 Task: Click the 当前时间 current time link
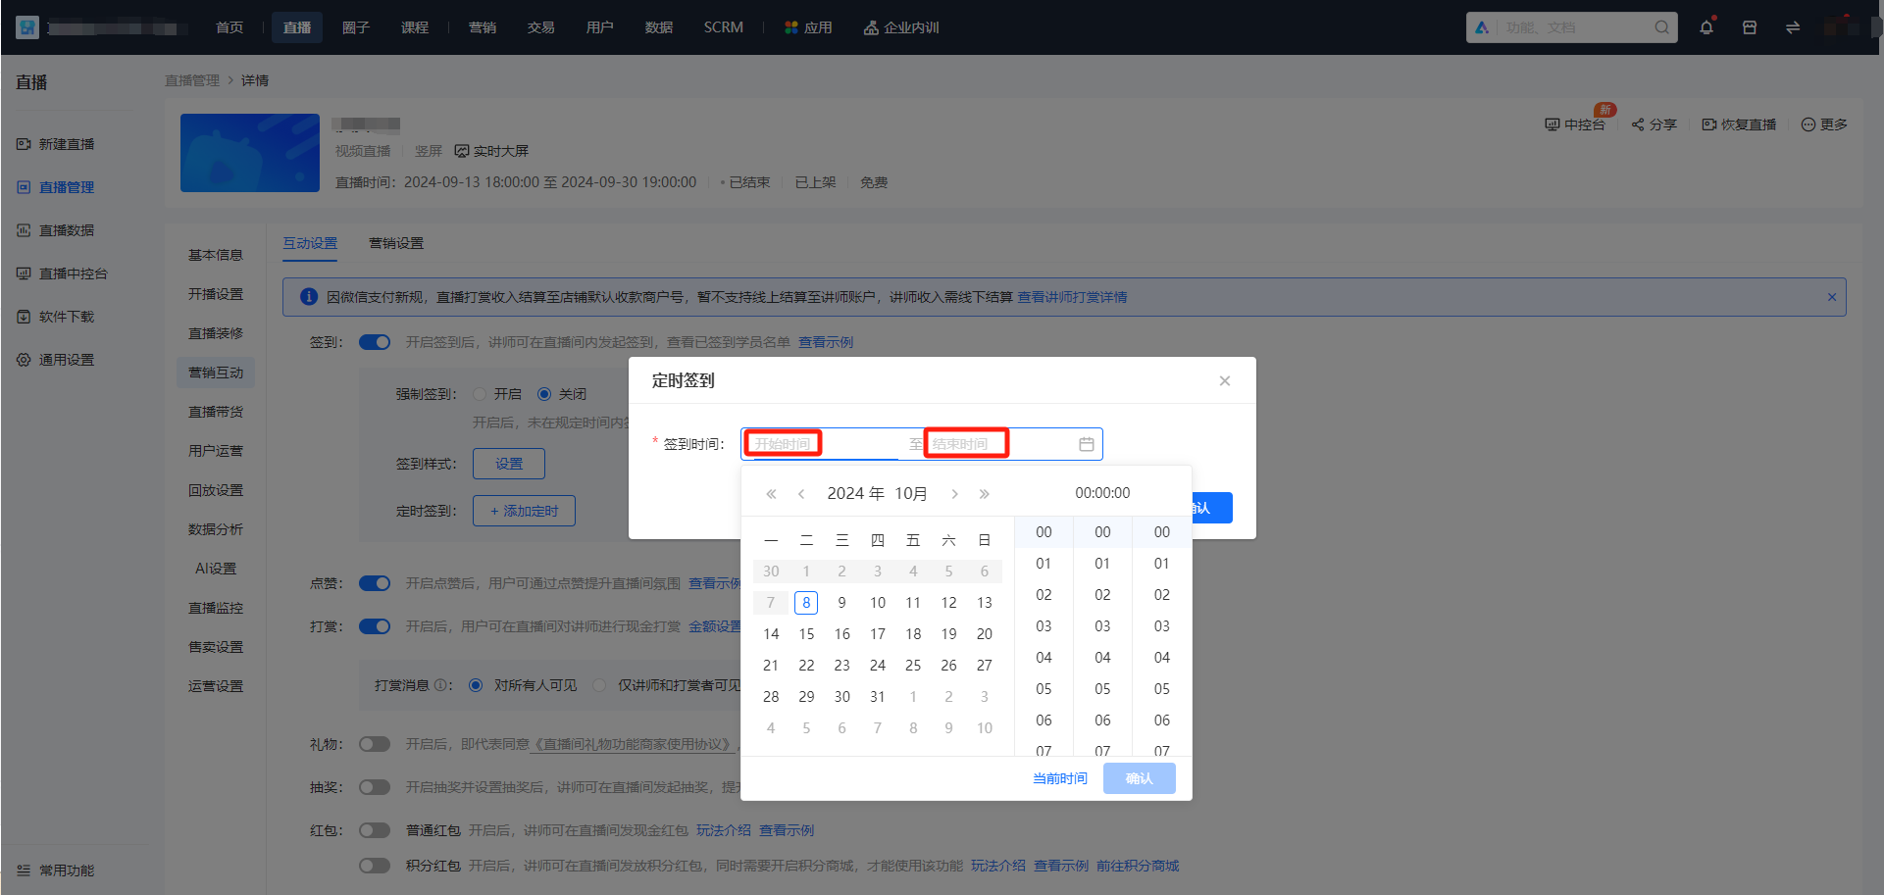(x=1060, y=778)
